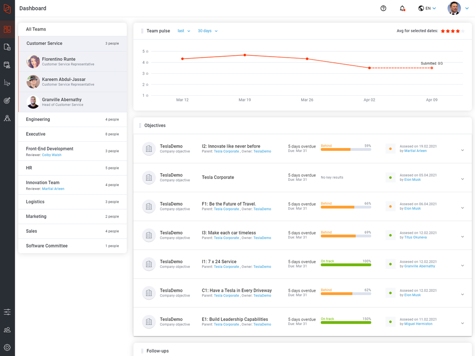Open the '30 days' range dropdown
475x356 pixels.
[x=208, y=31]
